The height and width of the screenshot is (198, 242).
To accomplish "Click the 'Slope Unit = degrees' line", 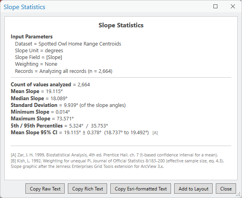I will coord(39,51).
